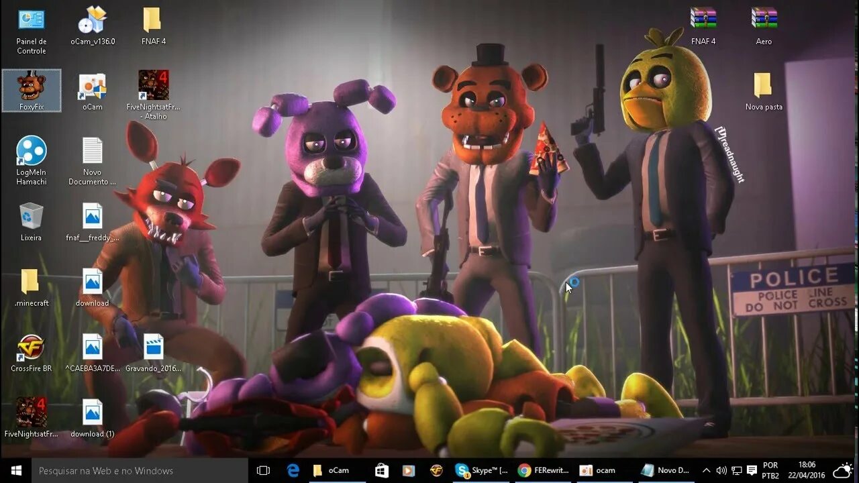Select the oCam desktop shortcut
This screenshot has height=483, width=859.
[x=93, y=91]
